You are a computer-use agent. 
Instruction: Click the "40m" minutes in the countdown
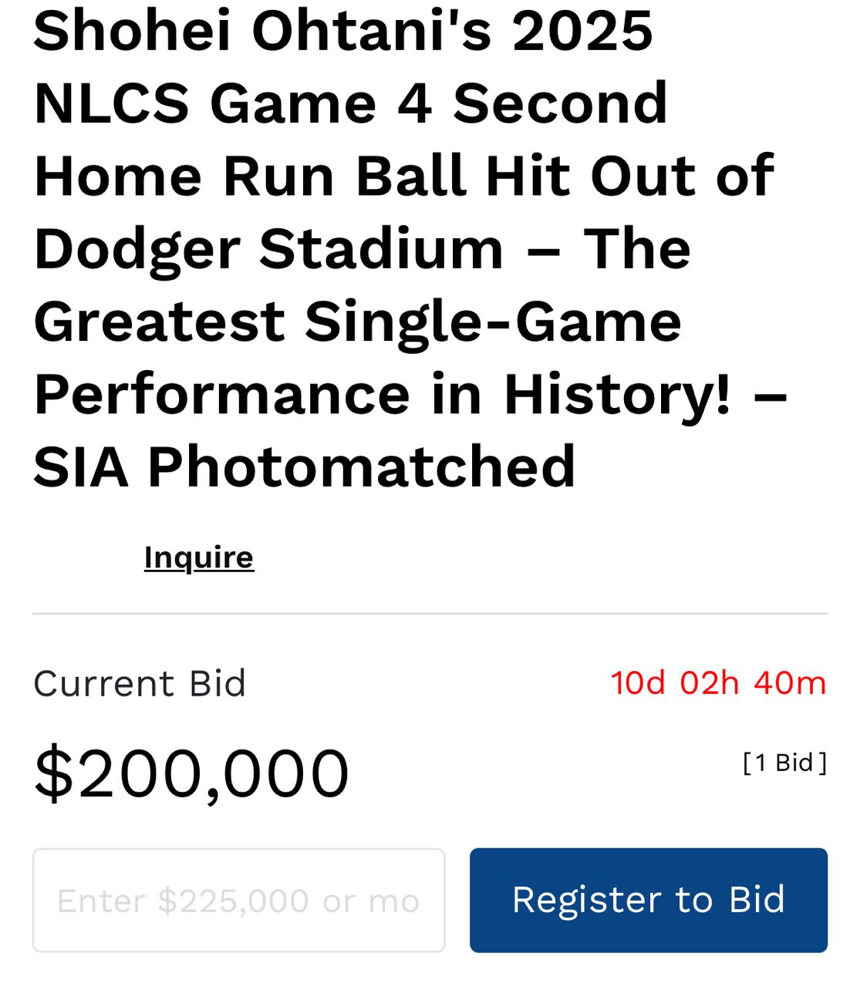tap(789, 683)
